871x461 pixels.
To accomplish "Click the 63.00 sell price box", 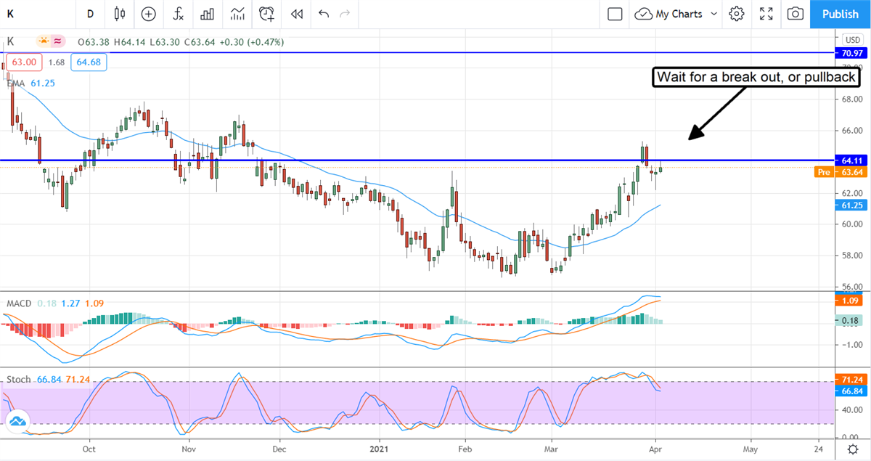I will [x=25, y=62].
